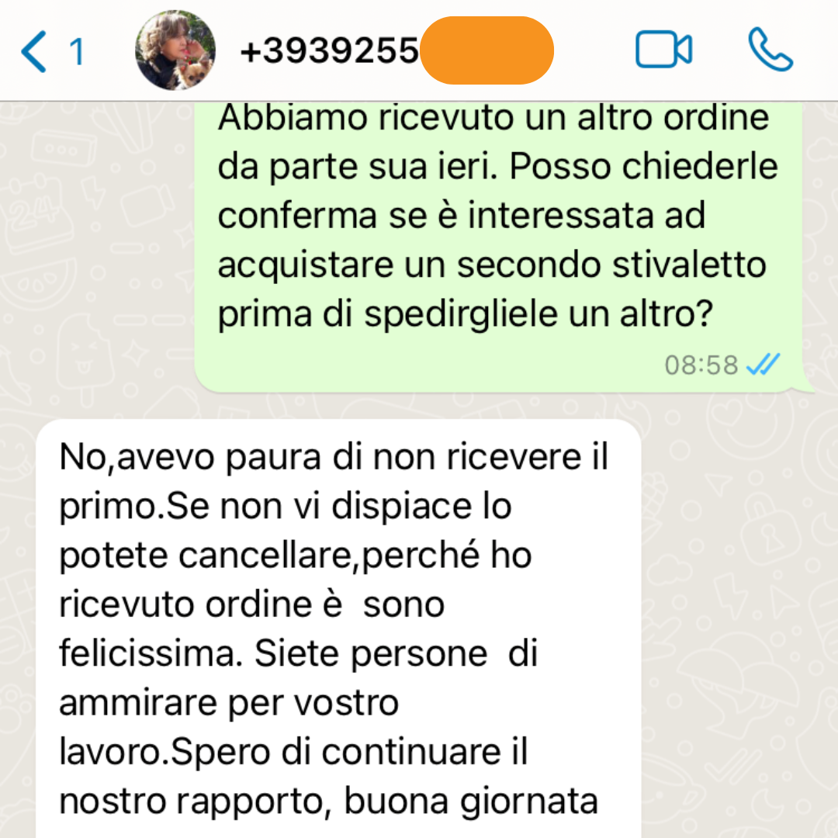Click "potete cancellare,perché ho" text line
Viewport: 838px width, 838px height.
(296, 556)
